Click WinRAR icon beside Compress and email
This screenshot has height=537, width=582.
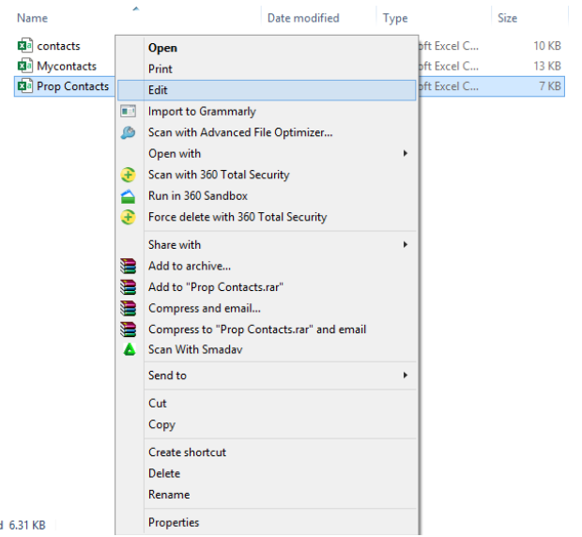pos(128,308)
